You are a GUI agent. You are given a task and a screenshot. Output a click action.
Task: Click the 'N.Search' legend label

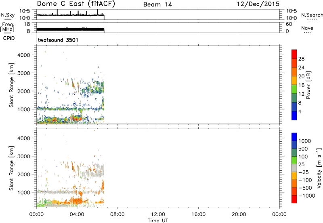coord(312,15)
